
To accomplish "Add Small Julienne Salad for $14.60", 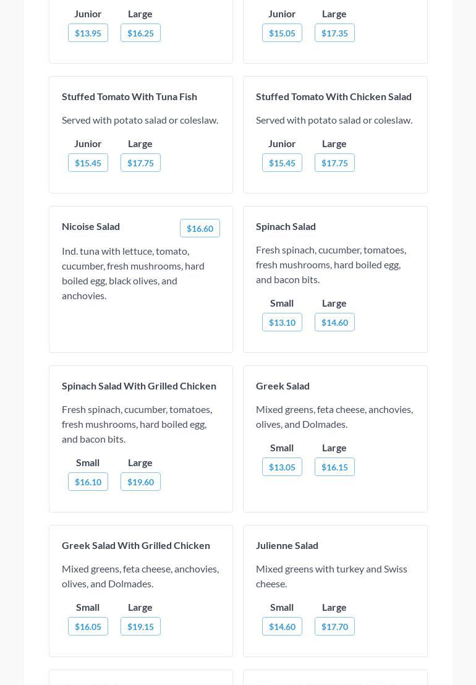I will [x=282, y=627].
